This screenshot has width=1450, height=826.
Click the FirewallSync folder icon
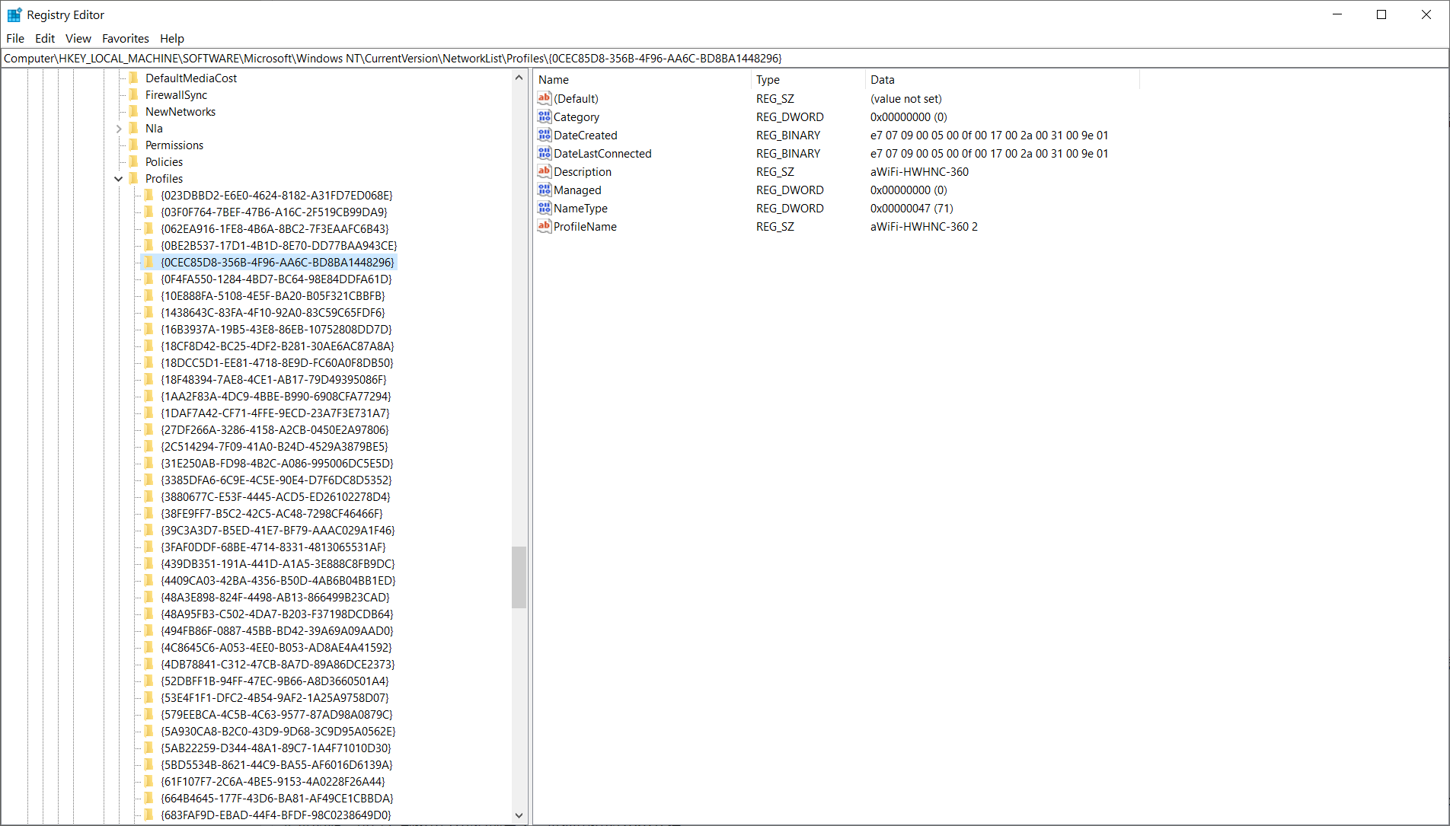[x=134, y=94]
